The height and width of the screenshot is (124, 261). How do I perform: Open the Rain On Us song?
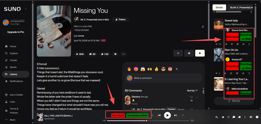coord(231,50)
